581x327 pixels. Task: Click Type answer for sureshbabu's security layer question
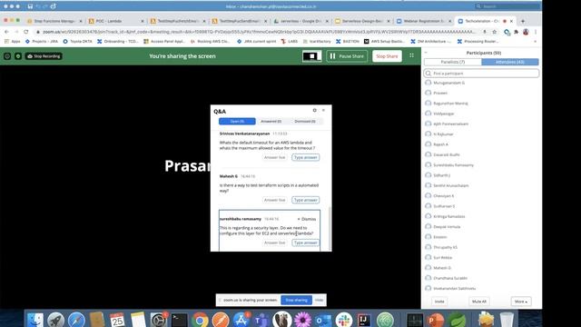tap(306, 243)
